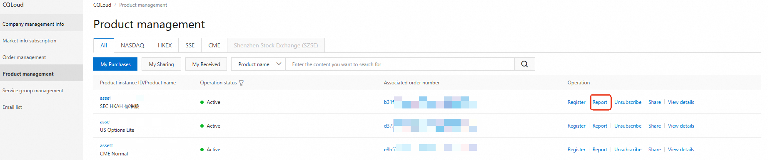Expand the Product name dropdown
The image size is (768, 160).
coord(258,64)
